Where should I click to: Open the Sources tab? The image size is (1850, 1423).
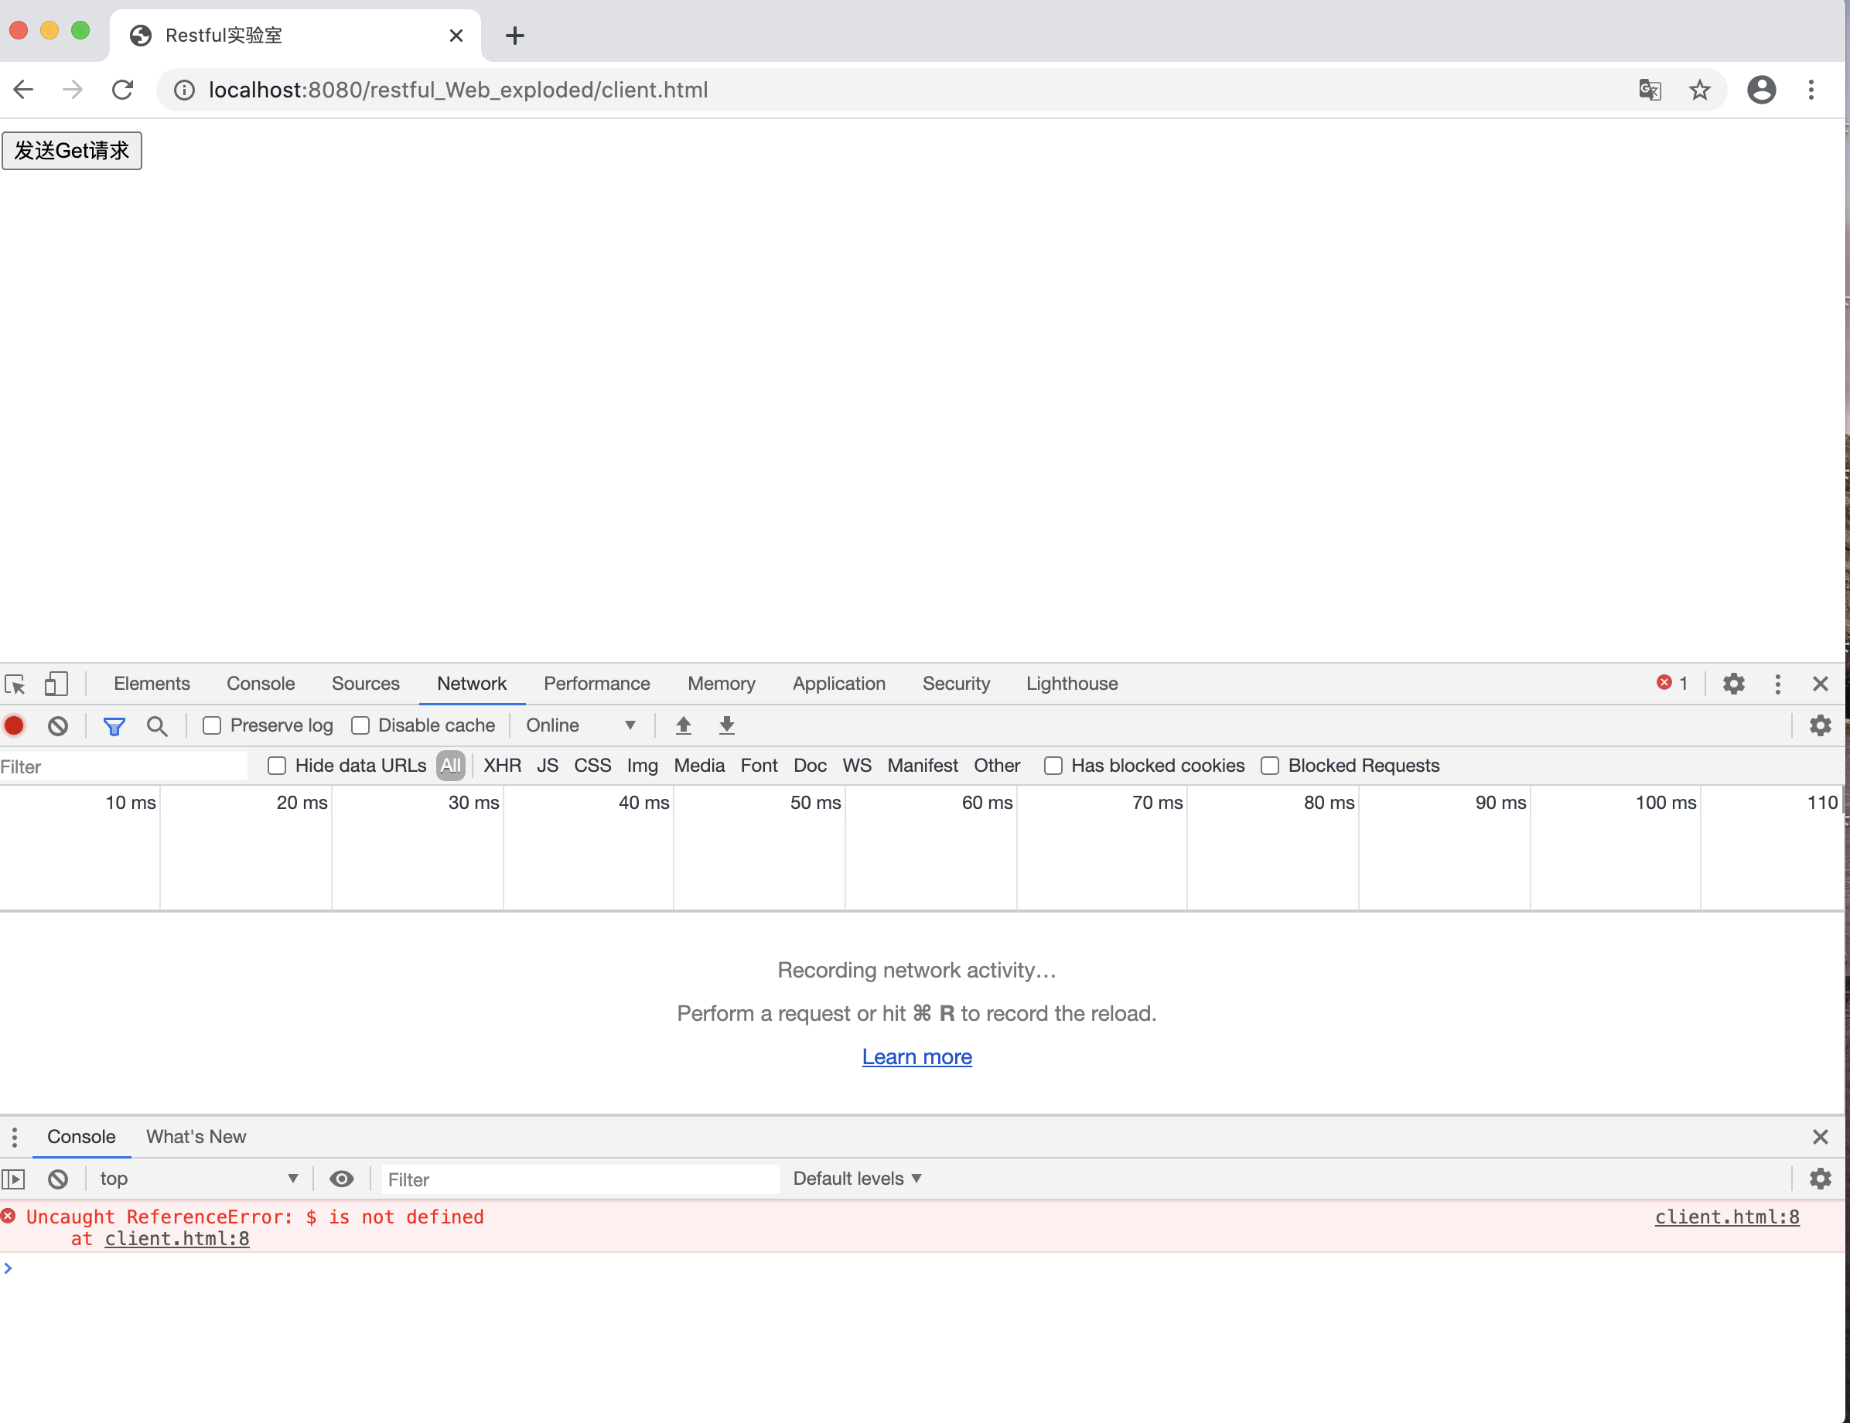[365, 684]
